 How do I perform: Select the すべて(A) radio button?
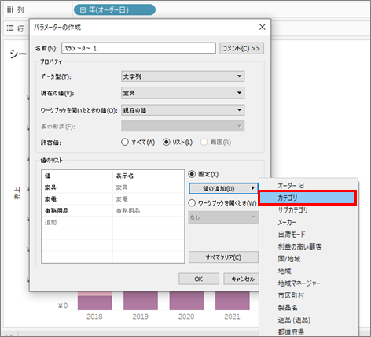[x=125, y=142]
